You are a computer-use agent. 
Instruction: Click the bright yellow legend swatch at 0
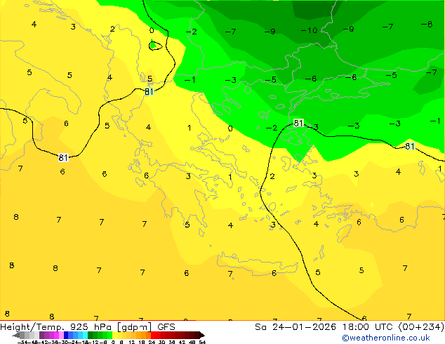(114, 335)
